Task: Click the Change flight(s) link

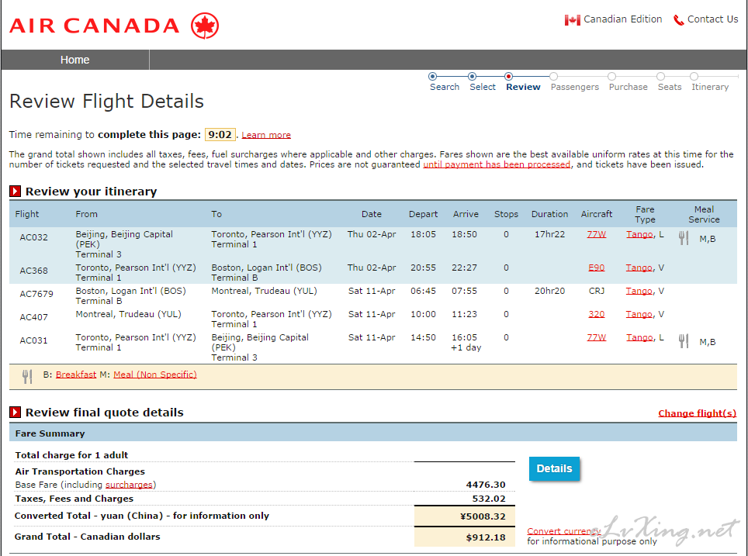Action: point(697,413)
